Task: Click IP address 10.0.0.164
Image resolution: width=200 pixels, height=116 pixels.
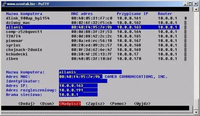Action: 129,32
